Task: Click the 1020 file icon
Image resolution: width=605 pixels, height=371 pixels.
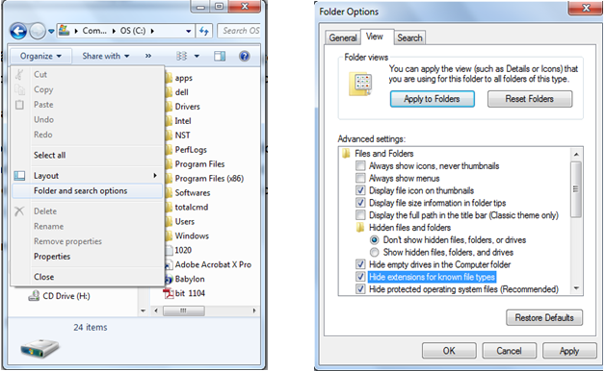Action: [169, 250]
